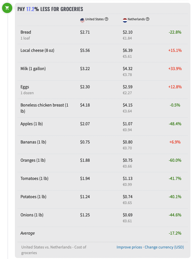Click the Onions (1 lb) label
The height and width of the screenshot is (259, 193).
tap(32, 215)
